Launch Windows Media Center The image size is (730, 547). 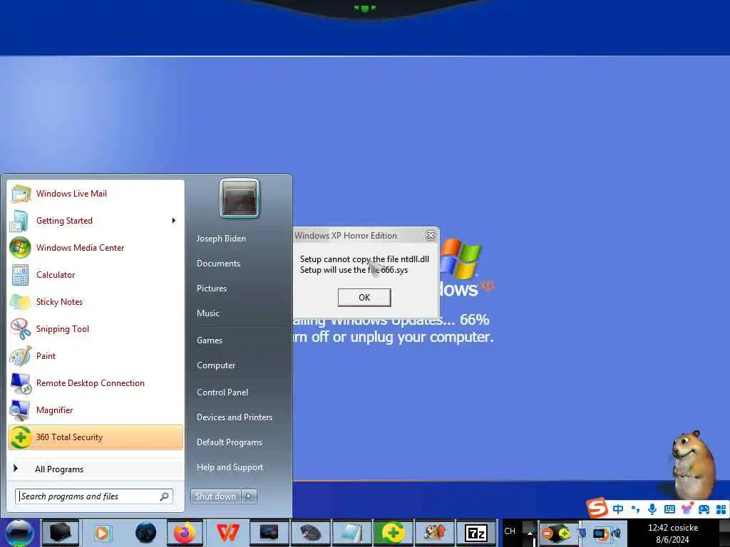96,247
